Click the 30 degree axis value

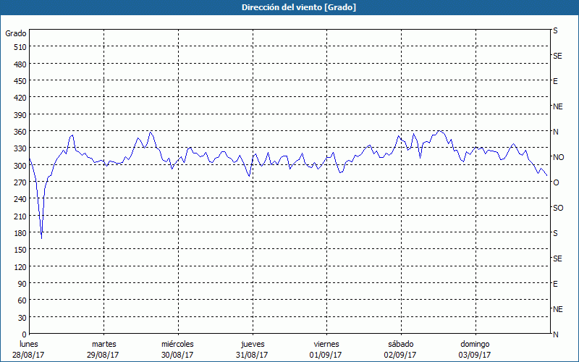[22, 318]
